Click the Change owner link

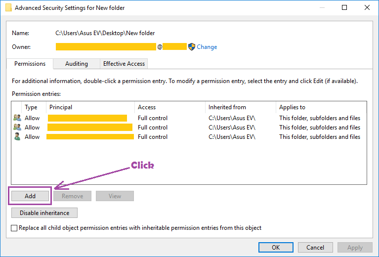pos(207,47)
